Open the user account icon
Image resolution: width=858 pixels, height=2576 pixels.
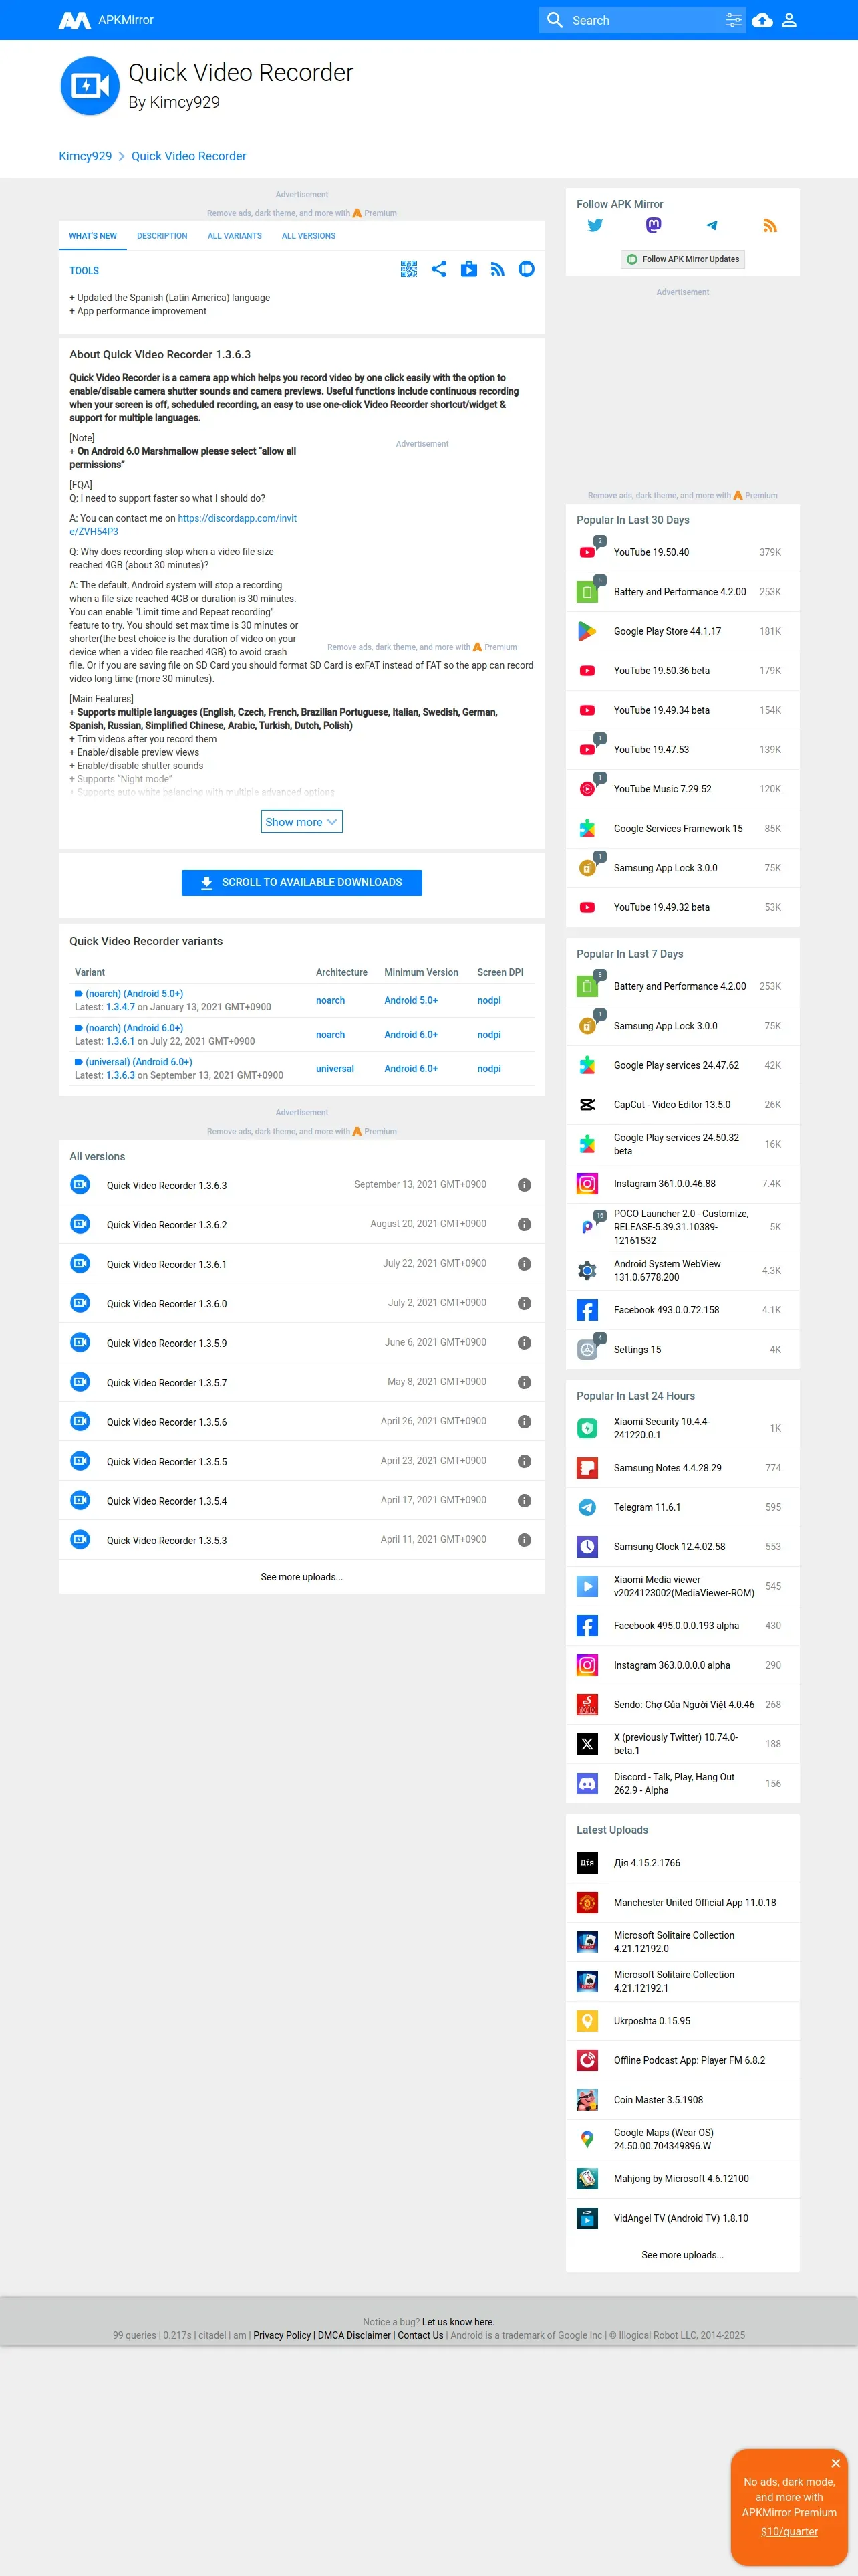click(x=789, y=20)
